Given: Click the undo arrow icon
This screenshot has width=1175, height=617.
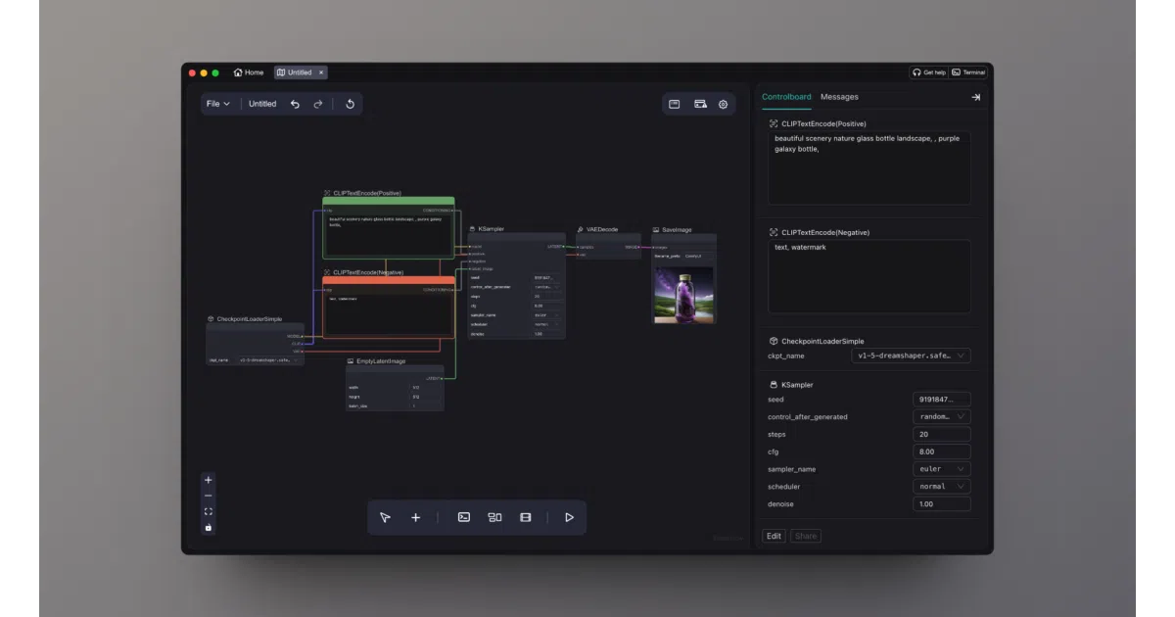Looking at the screenshot, I should click(295, 104).
